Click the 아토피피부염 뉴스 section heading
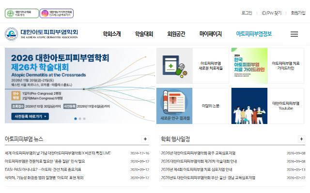Screen dimensions: 310x193 (24, 139)
